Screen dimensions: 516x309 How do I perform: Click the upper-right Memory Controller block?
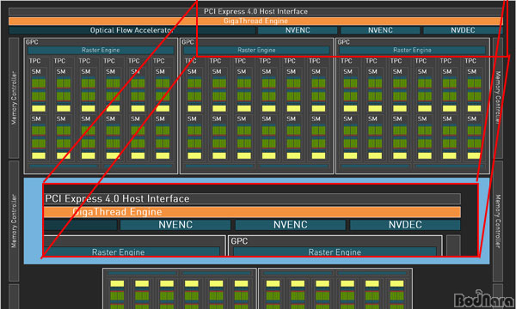[x=498, y=98]
